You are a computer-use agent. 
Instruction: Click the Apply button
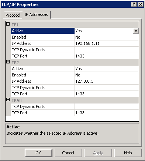tap(98, 153)
